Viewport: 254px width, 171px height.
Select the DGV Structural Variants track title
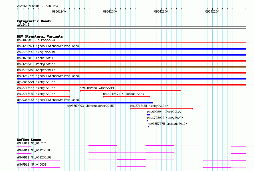click(40, 36)
